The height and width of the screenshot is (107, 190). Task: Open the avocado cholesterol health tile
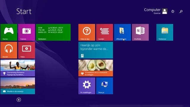96,68
